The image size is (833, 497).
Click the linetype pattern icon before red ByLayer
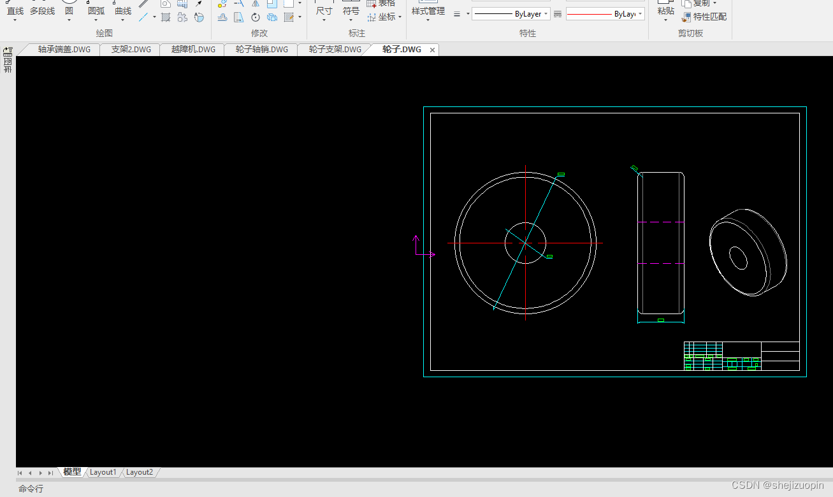558,14
